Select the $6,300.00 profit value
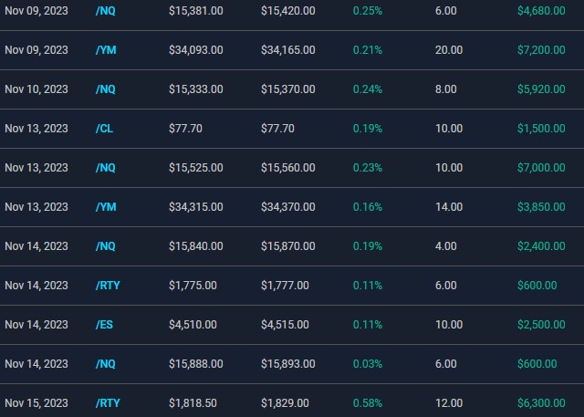 (541, 403)
